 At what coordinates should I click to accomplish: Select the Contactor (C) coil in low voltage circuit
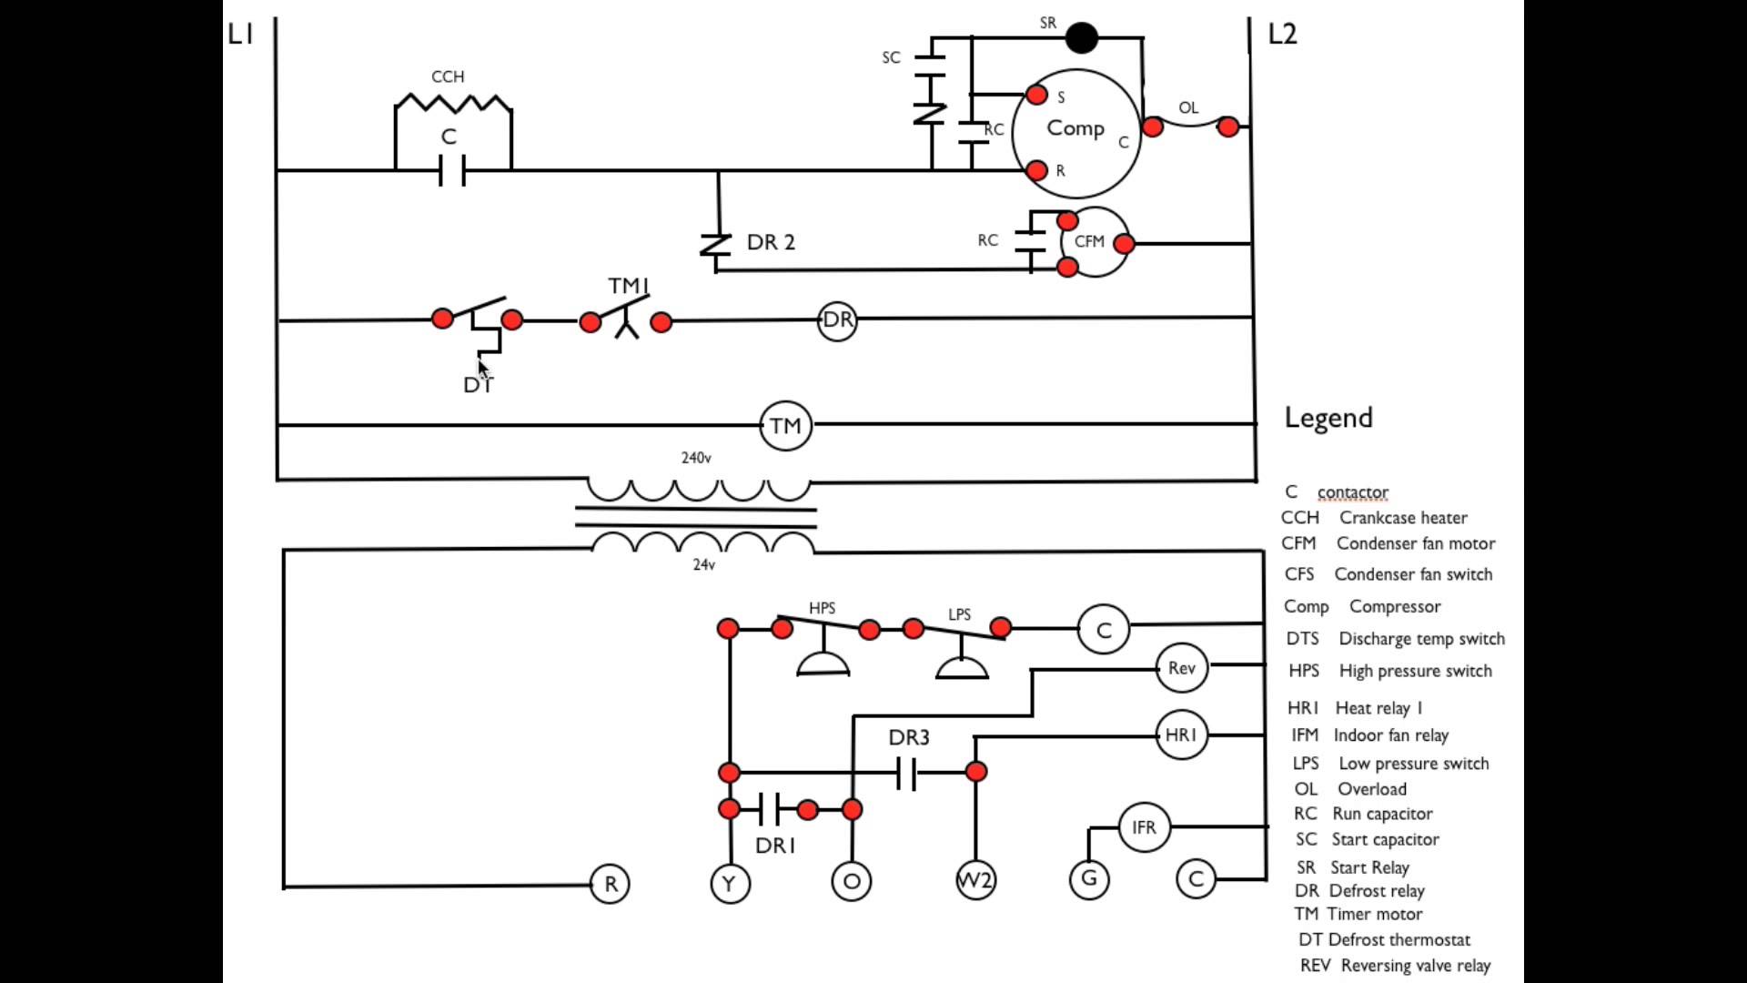point(1102,629)
